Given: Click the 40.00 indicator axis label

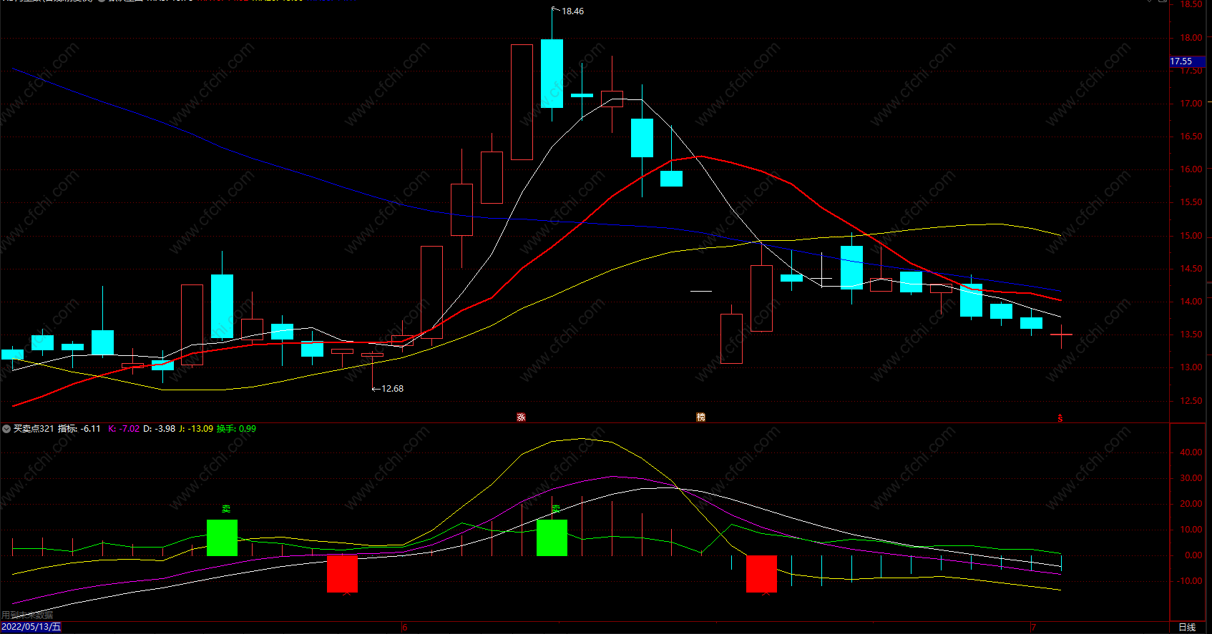Looking at the screenshot, I should [x=1191, y=452].
